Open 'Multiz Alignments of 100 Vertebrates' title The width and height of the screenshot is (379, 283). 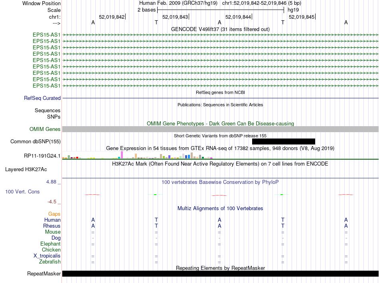pyautogui.click(x=220, y=208)
